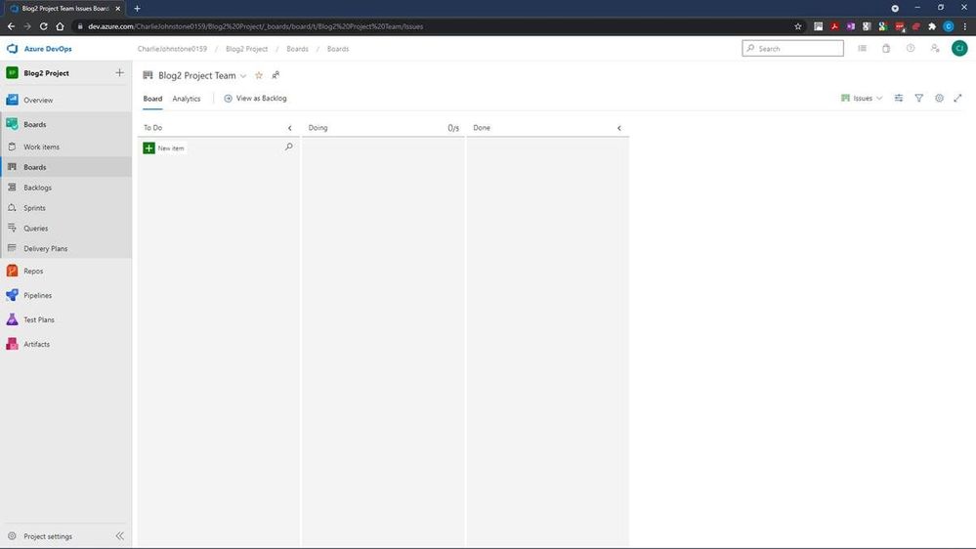
Task: Open the Chrome three-dot menu
Action: coord(965,26)
